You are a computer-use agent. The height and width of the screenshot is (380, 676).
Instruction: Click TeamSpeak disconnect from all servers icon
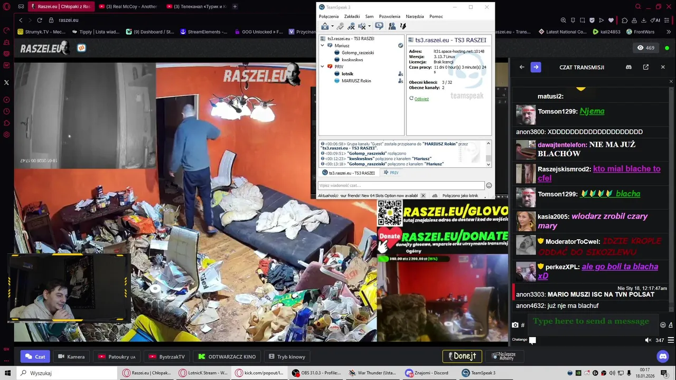351,26
